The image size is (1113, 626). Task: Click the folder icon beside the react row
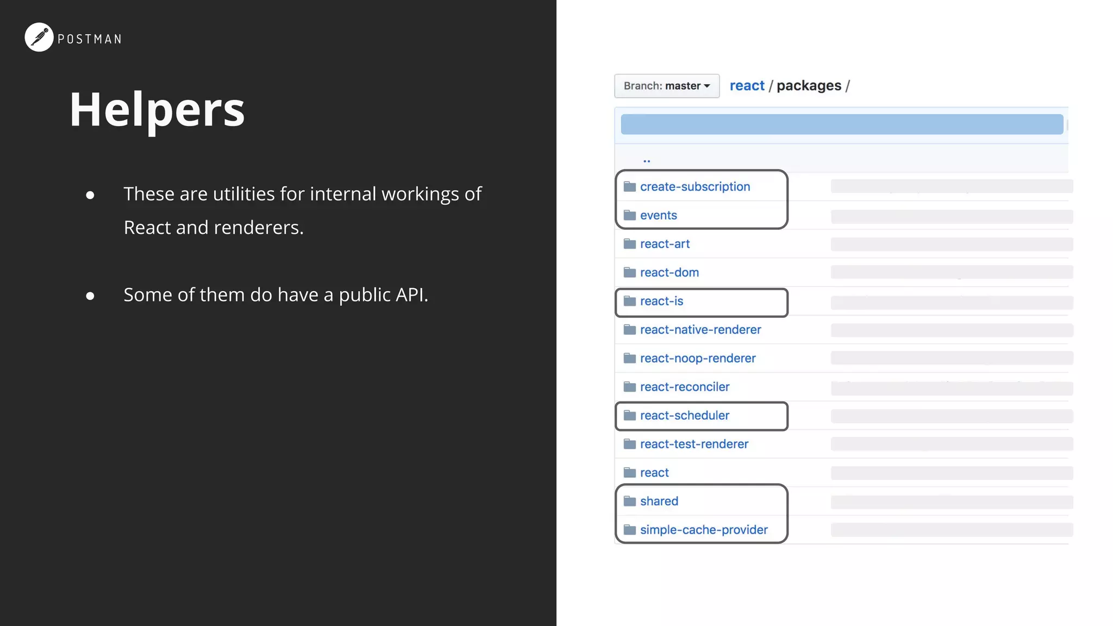(x=630, y=472)
